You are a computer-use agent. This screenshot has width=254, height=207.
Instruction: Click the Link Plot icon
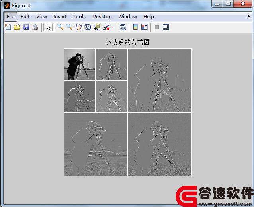(x=123, y=27)
